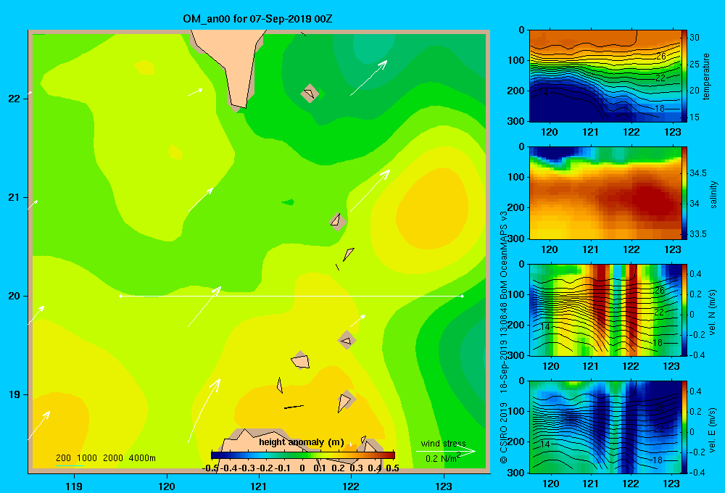
Task: Open the northward velocity section panel
Action: pos(605,310)
